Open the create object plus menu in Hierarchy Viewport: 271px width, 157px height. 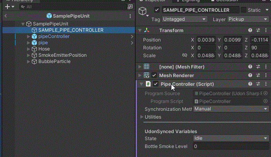coord(9,7)
